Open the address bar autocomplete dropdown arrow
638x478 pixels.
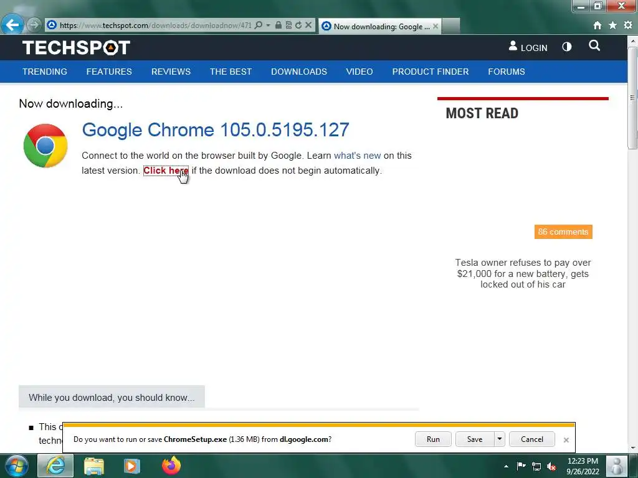[x=268, y=25]
